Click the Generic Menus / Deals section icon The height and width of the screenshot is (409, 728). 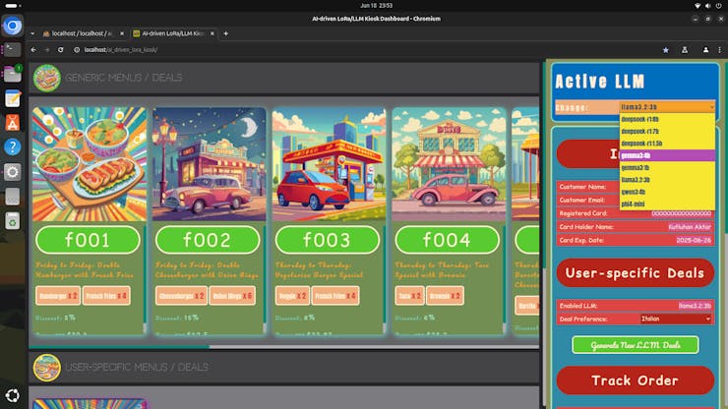(46, 78)
